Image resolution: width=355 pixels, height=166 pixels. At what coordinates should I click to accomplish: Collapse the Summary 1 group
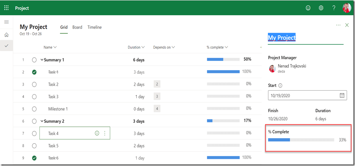[x=42, y=60]
